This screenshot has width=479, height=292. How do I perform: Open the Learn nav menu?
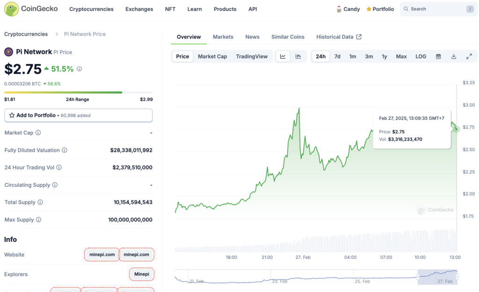coord(195,9)
